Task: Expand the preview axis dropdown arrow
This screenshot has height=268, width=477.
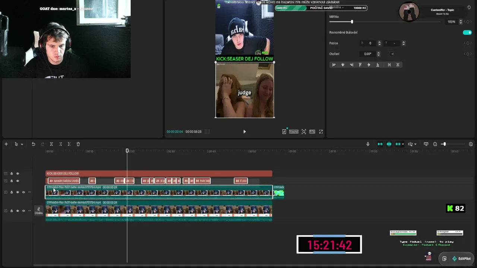Action: [415, 144]
